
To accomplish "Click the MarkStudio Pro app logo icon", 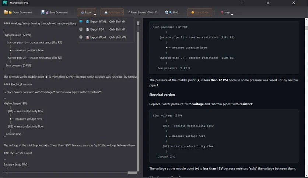I will pyautogui.click(x=5, y=3).
